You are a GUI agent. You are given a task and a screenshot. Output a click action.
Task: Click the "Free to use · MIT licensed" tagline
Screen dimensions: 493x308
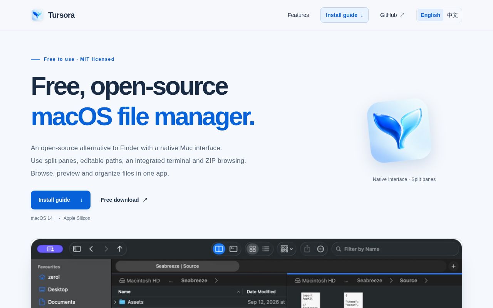79,59
